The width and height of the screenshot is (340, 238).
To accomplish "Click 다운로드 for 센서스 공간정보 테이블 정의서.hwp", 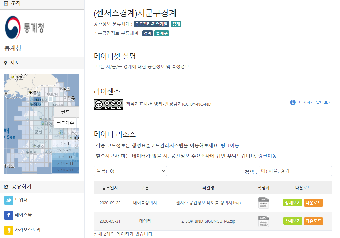I will tap(313, 203).
